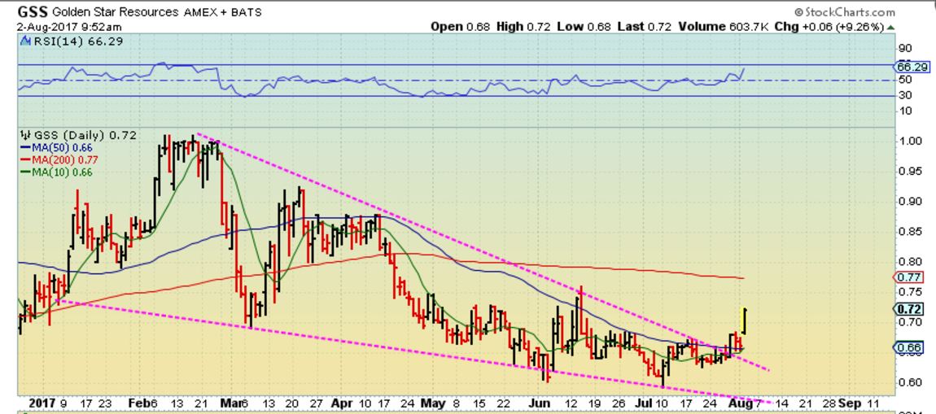Viewport: 936px width, 414px height.
Task: Click the latest yellow price bar on the chart
Action: 745,321
